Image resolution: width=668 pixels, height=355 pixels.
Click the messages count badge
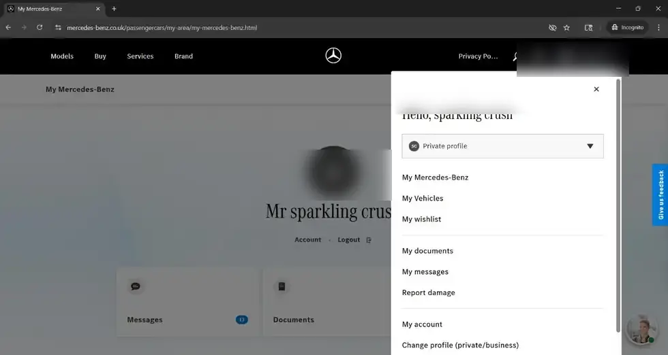[241, 320]
